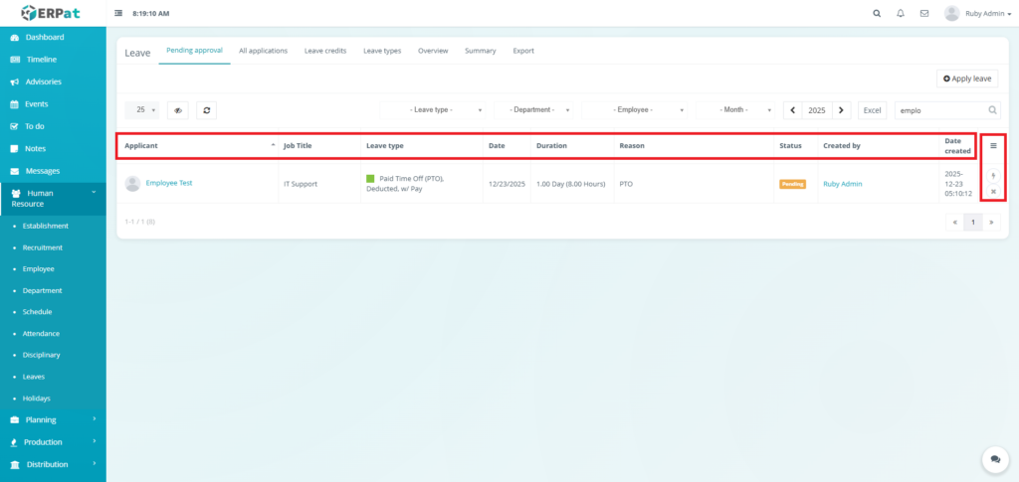Open the chat bubble icon at bottom right
The width and height of the screenshot is (1019, 482).
[x=994, y=459]
